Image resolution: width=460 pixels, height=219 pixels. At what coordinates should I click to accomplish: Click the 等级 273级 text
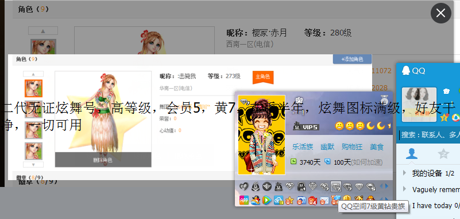point(224,77)
